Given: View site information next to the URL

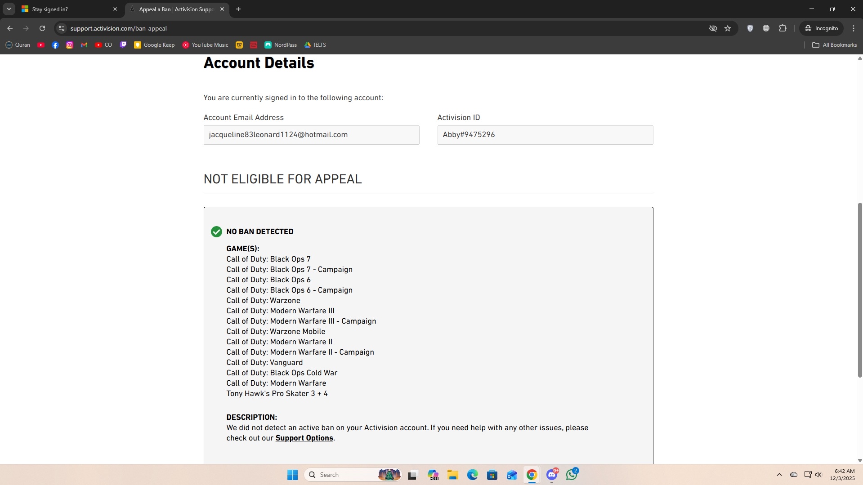Looking at the screenshot, I should click(x=62, y=28).
